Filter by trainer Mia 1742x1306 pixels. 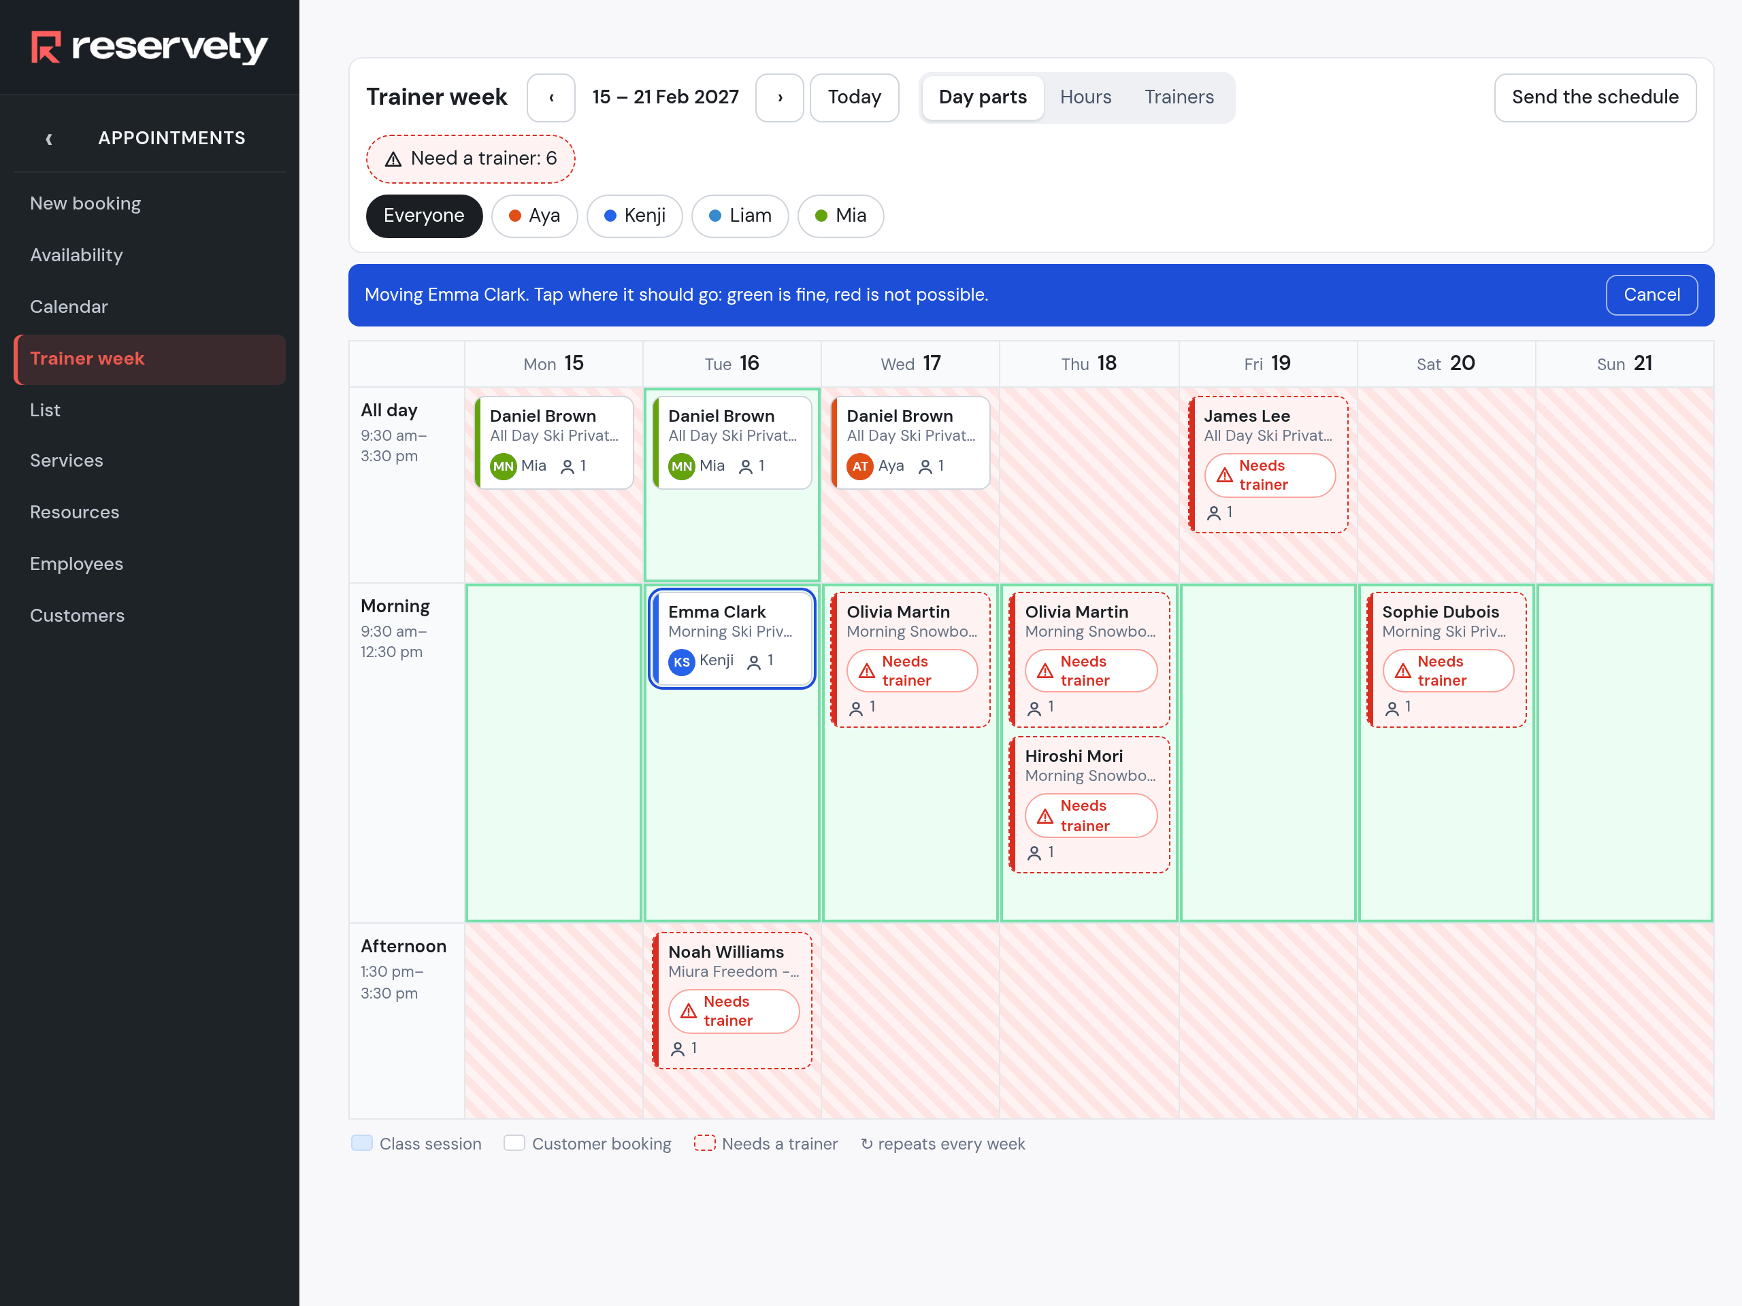[x=840, y=216]
